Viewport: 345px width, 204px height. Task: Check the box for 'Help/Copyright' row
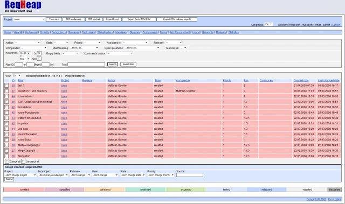click(x=6, y=150)
